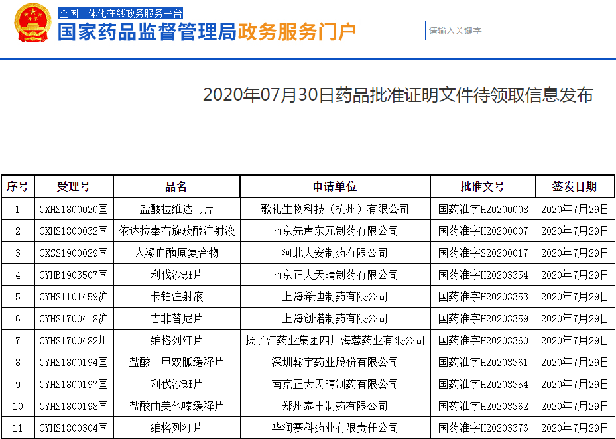Click 维格列汀片 in row 7
The image size is (616, 439).
[176, 340]
